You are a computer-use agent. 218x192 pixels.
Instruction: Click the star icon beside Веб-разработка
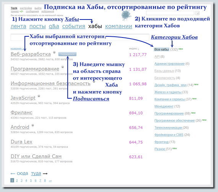[54, 52]
